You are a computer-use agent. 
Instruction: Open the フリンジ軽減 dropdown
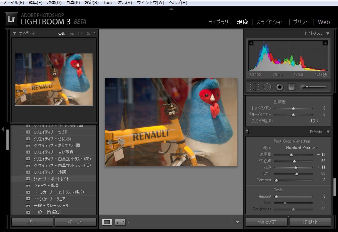pos(314,121)
